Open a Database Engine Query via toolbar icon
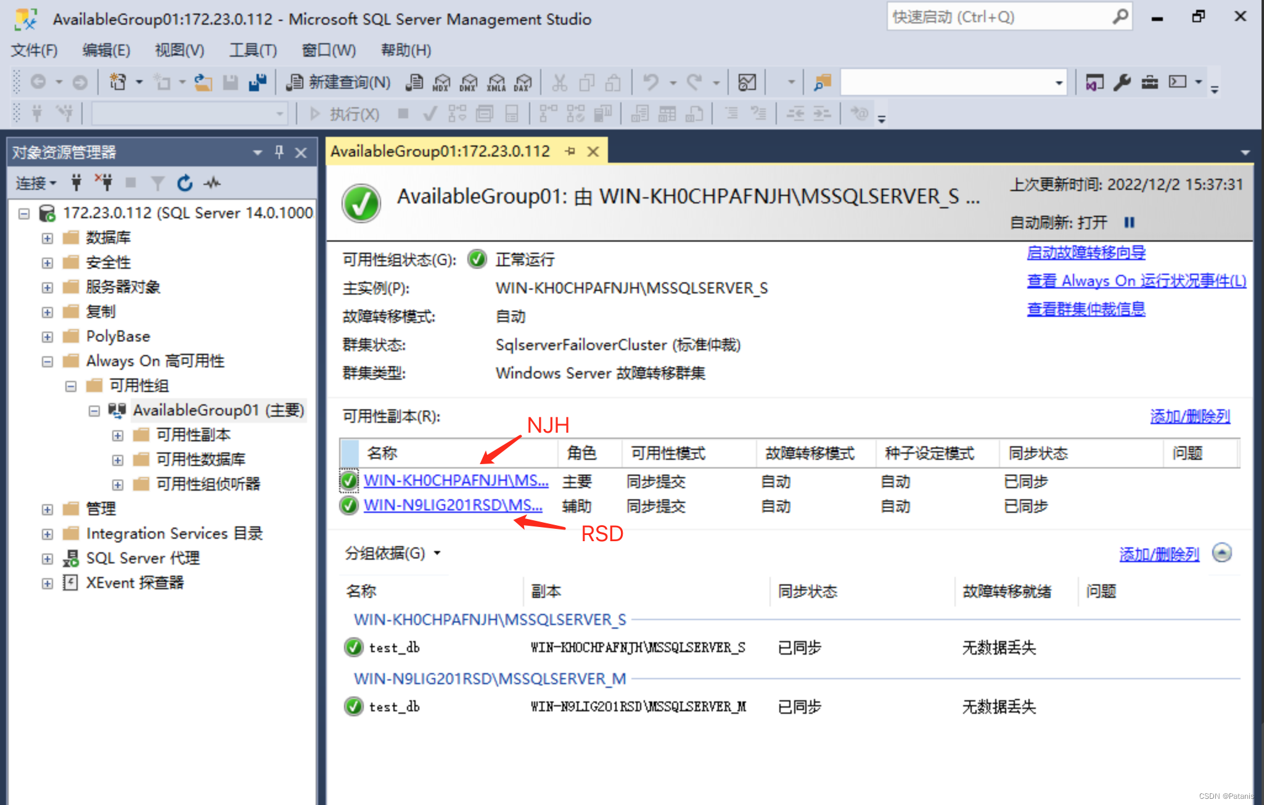The image size is (1264, 805). coord(414,82)
